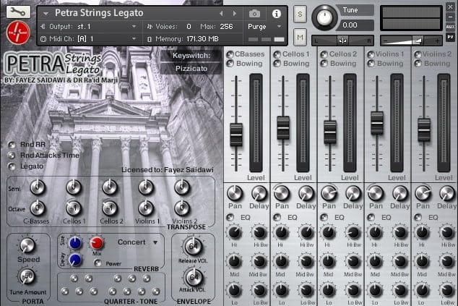Load the previous instrument preset arrow
This screenshot has width=458, height=306.
coord(221,13)
